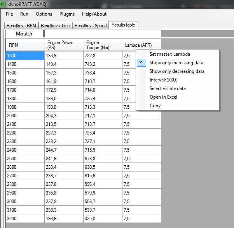Image resolution: width=234 pixels, height=228 pixels.
Task: Click power value 133,9 cell
Action: (64, 56)
